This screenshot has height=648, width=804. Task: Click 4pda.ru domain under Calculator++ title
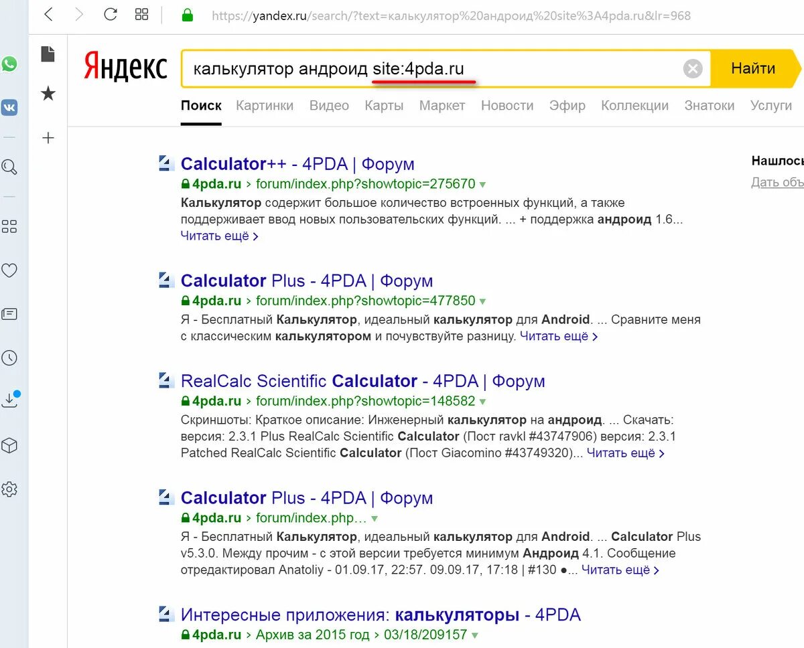[216, 184]
